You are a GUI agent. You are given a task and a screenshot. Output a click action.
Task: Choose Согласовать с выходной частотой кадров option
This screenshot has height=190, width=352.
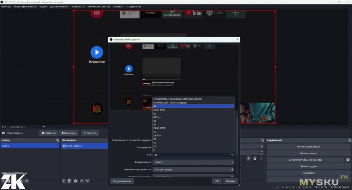pos(193,99)
